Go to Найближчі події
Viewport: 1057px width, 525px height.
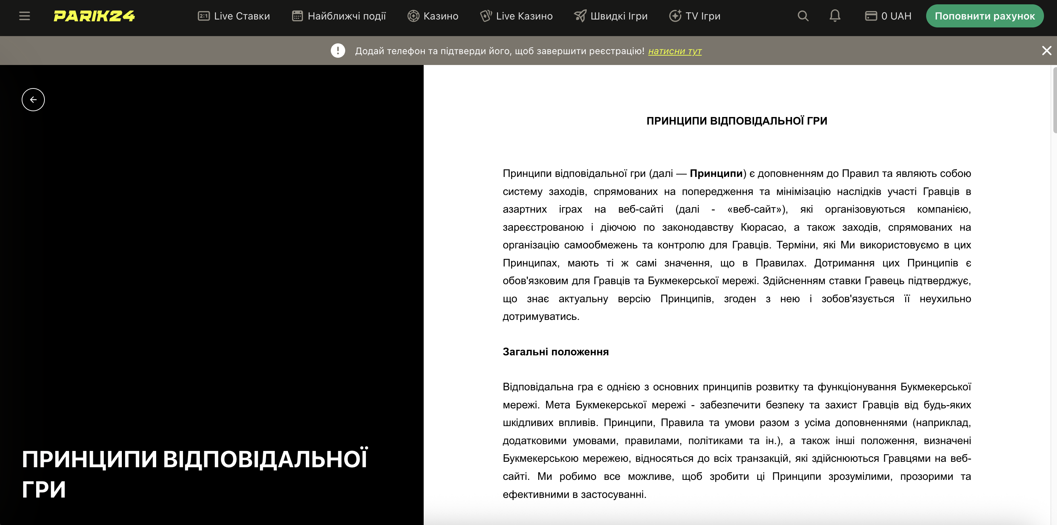click(347, 16)
